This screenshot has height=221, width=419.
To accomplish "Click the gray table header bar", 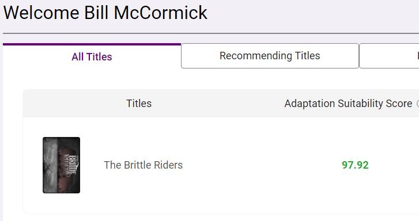I will [x=221, y=104].
